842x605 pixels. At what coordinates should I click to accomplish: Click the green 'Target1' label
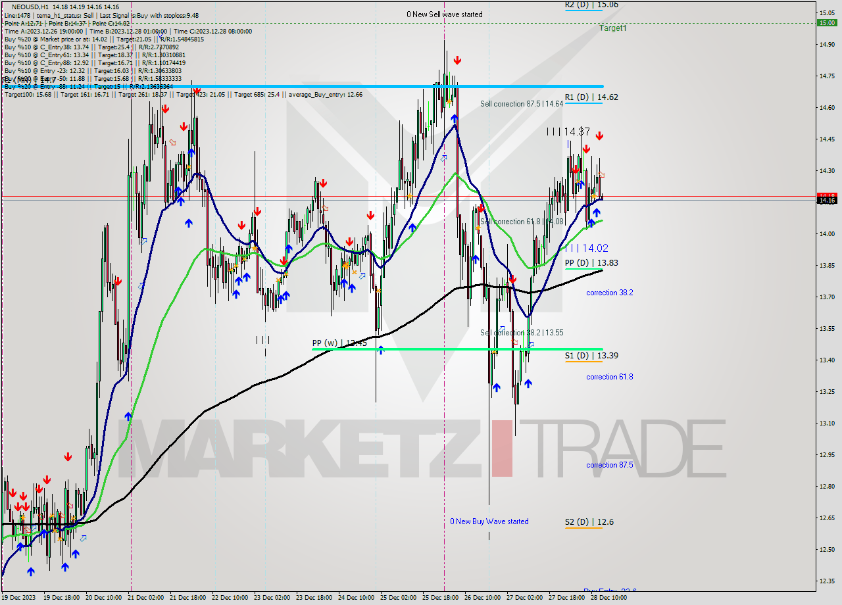click(612, 28)
